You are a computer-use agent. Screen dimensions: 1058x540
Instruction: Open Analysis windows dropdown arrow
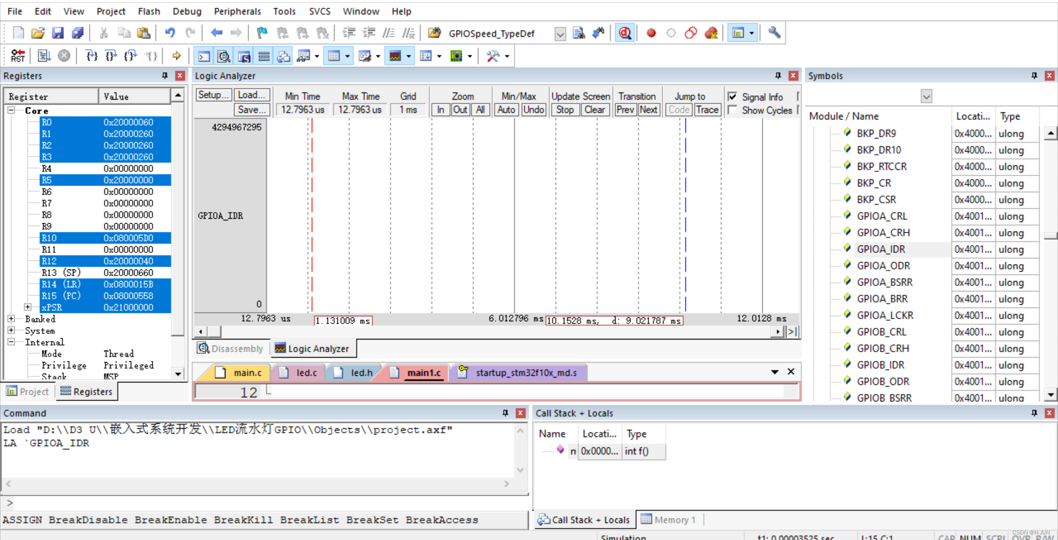tap(408, 56)
